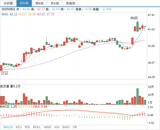Select the 日K线 tab
160x130 pixels.
coord(24,3)
